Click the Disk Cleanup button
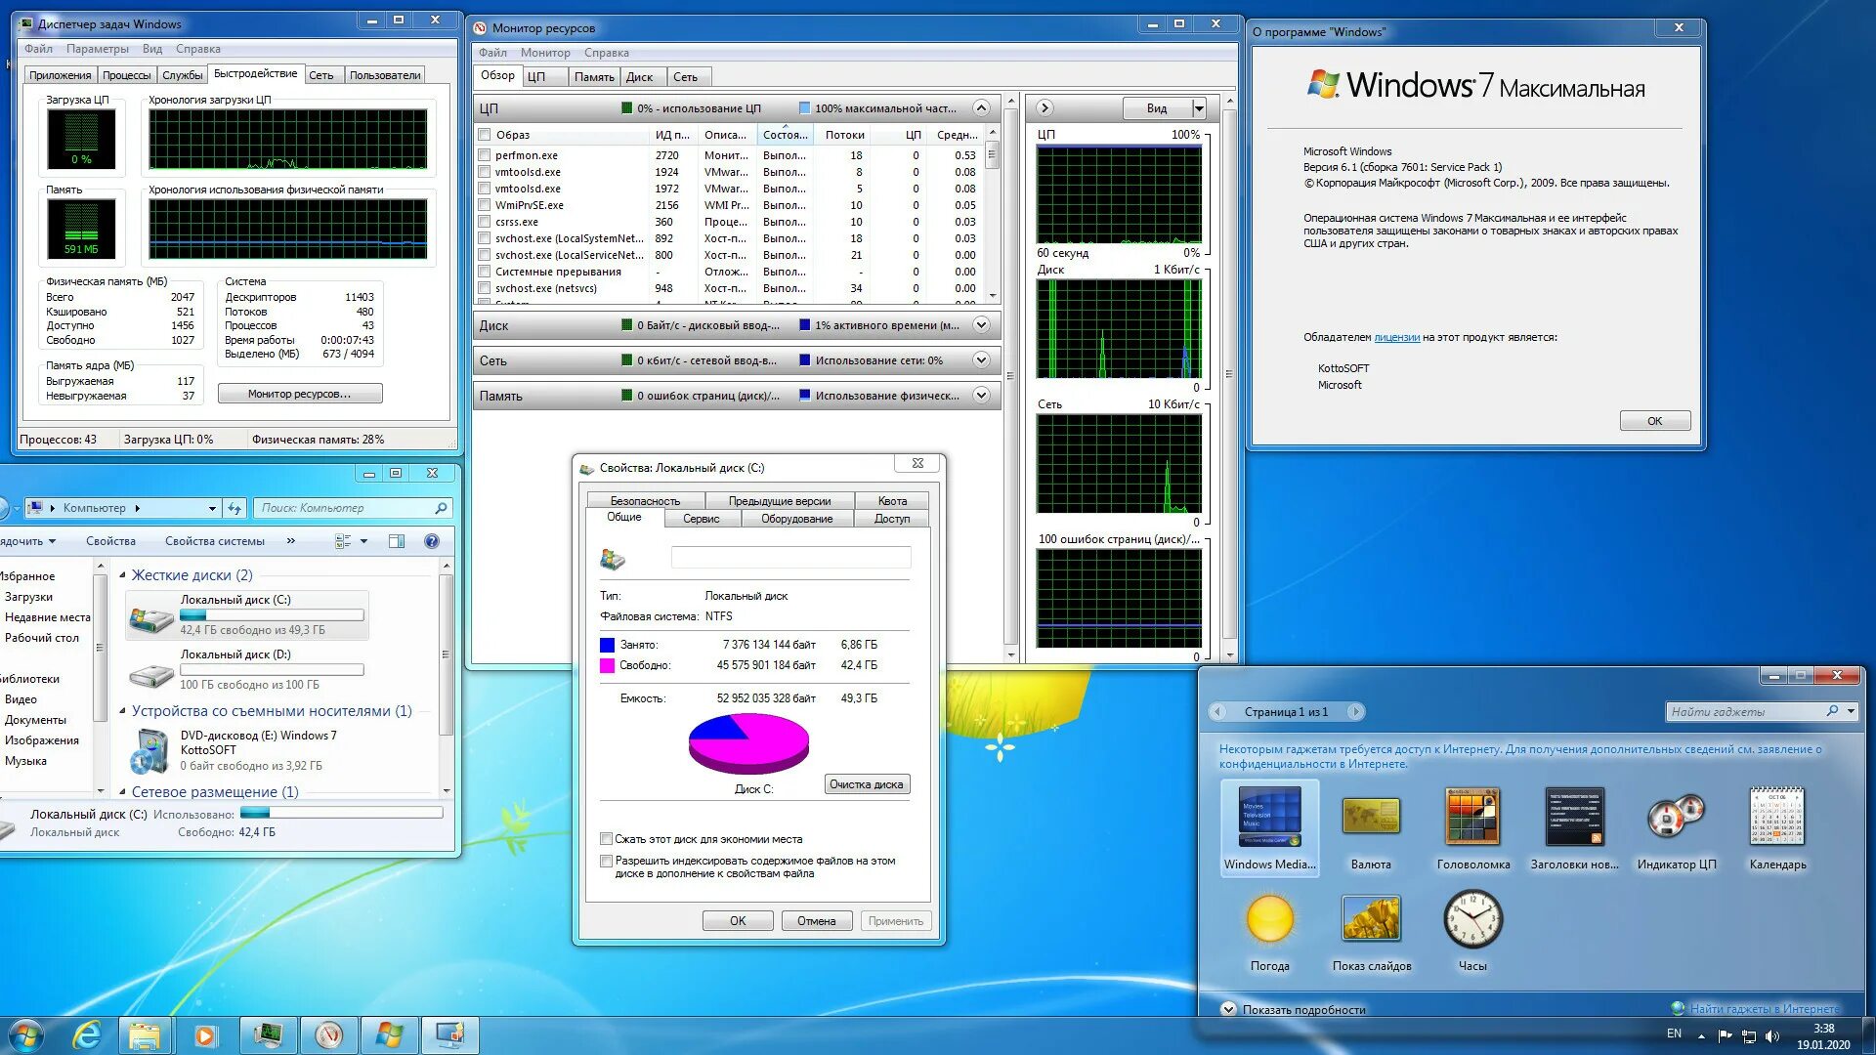1876x1055 pixels. point(866,784)
